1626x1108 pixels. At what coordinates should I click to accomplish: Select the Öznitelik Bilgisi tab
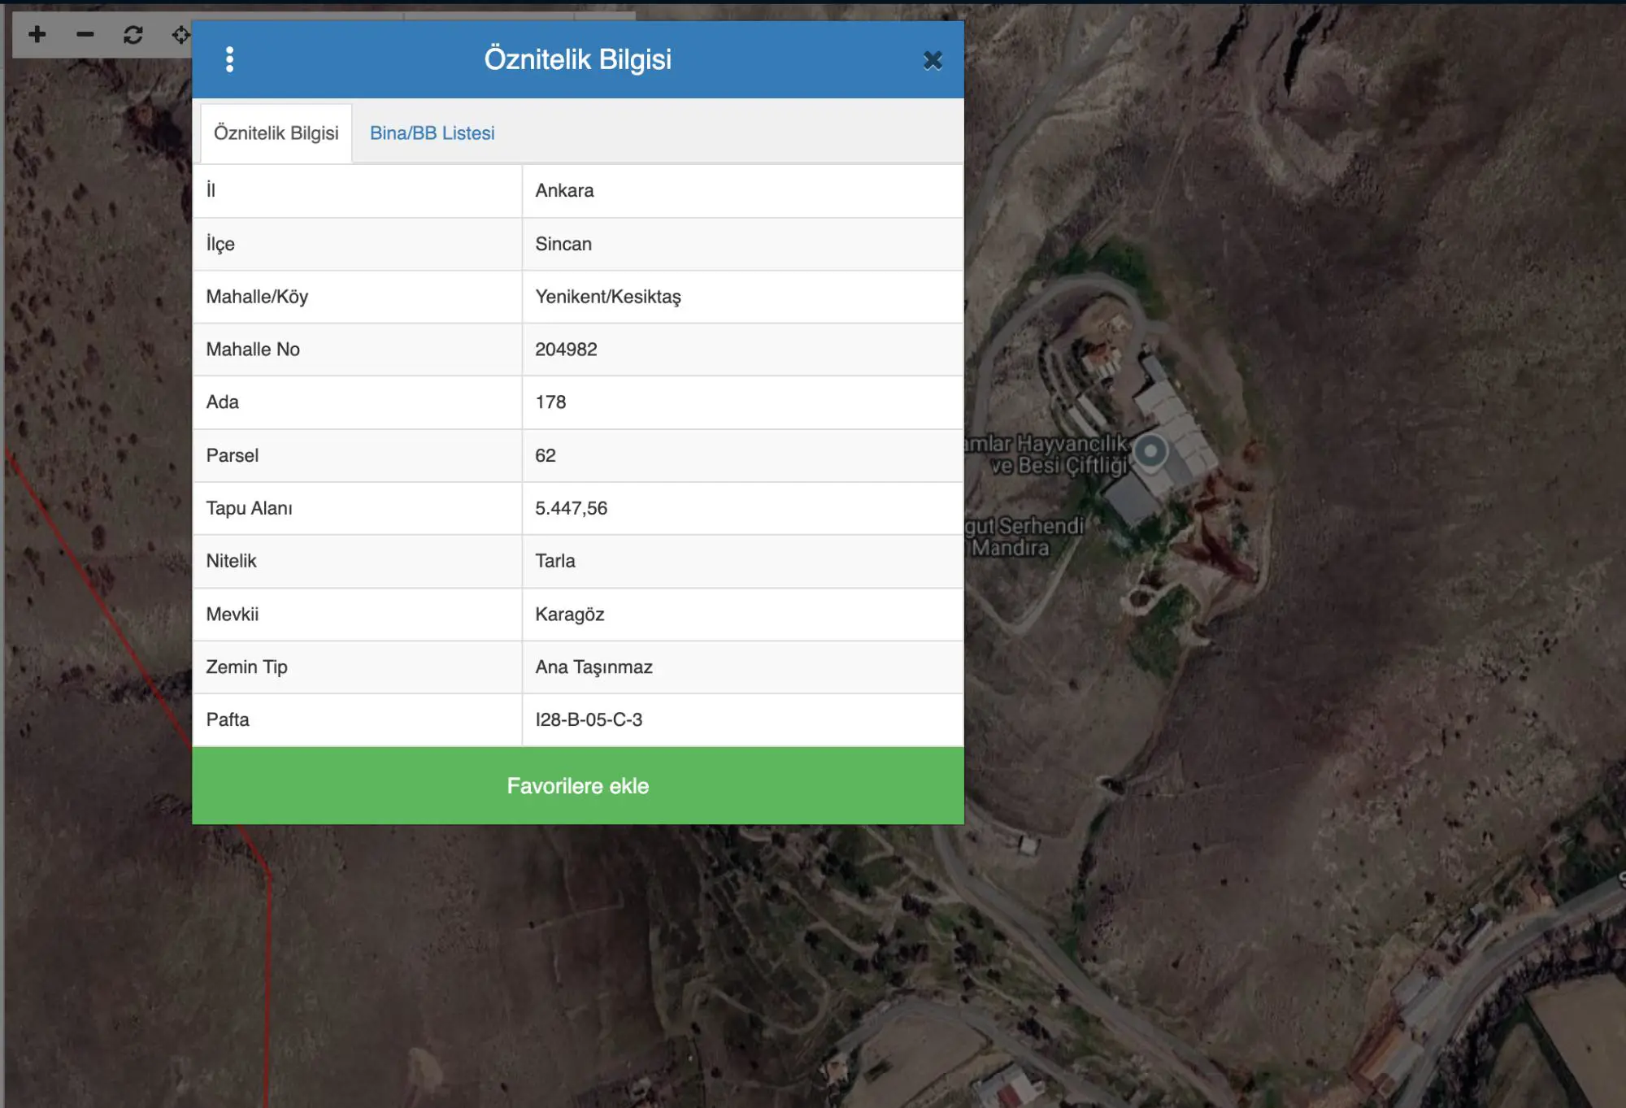(276, 133)
